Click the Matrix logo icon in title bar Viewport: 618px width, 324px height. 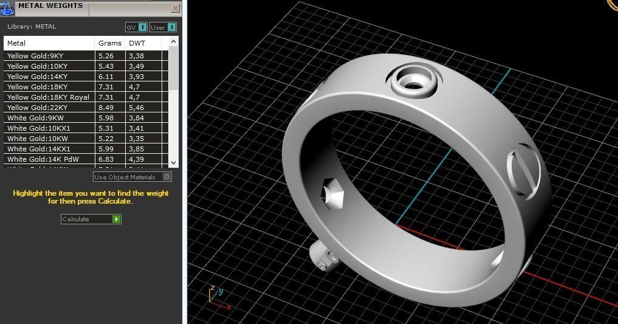[7, 8]
